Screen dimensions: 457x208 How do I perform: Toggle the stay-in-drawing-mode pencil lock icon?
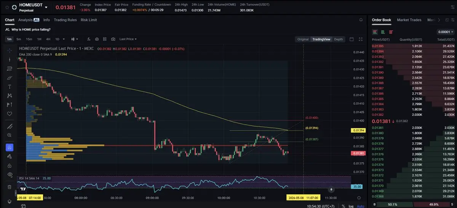(x=10, y=156)
